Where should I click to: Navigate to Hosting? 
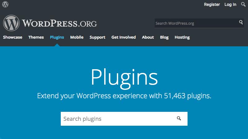(182, 37)
